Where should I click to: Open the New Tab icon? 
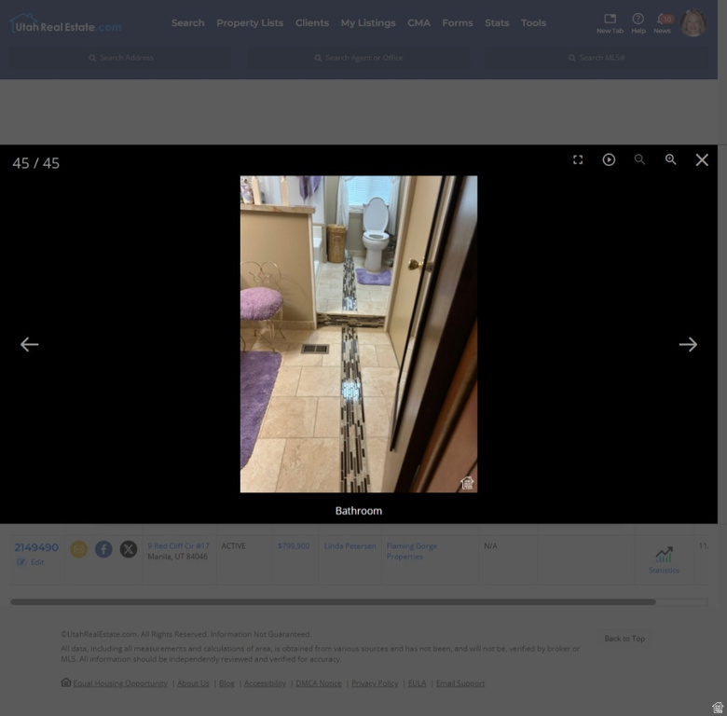click(x=610, y=22)
